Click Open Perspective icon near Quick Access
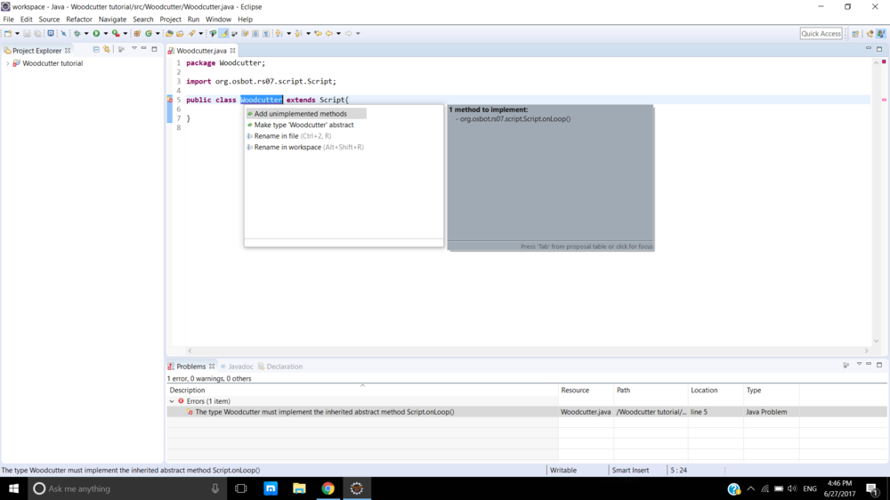This screenshot has width=890, height=500. (x=855, y=34)
